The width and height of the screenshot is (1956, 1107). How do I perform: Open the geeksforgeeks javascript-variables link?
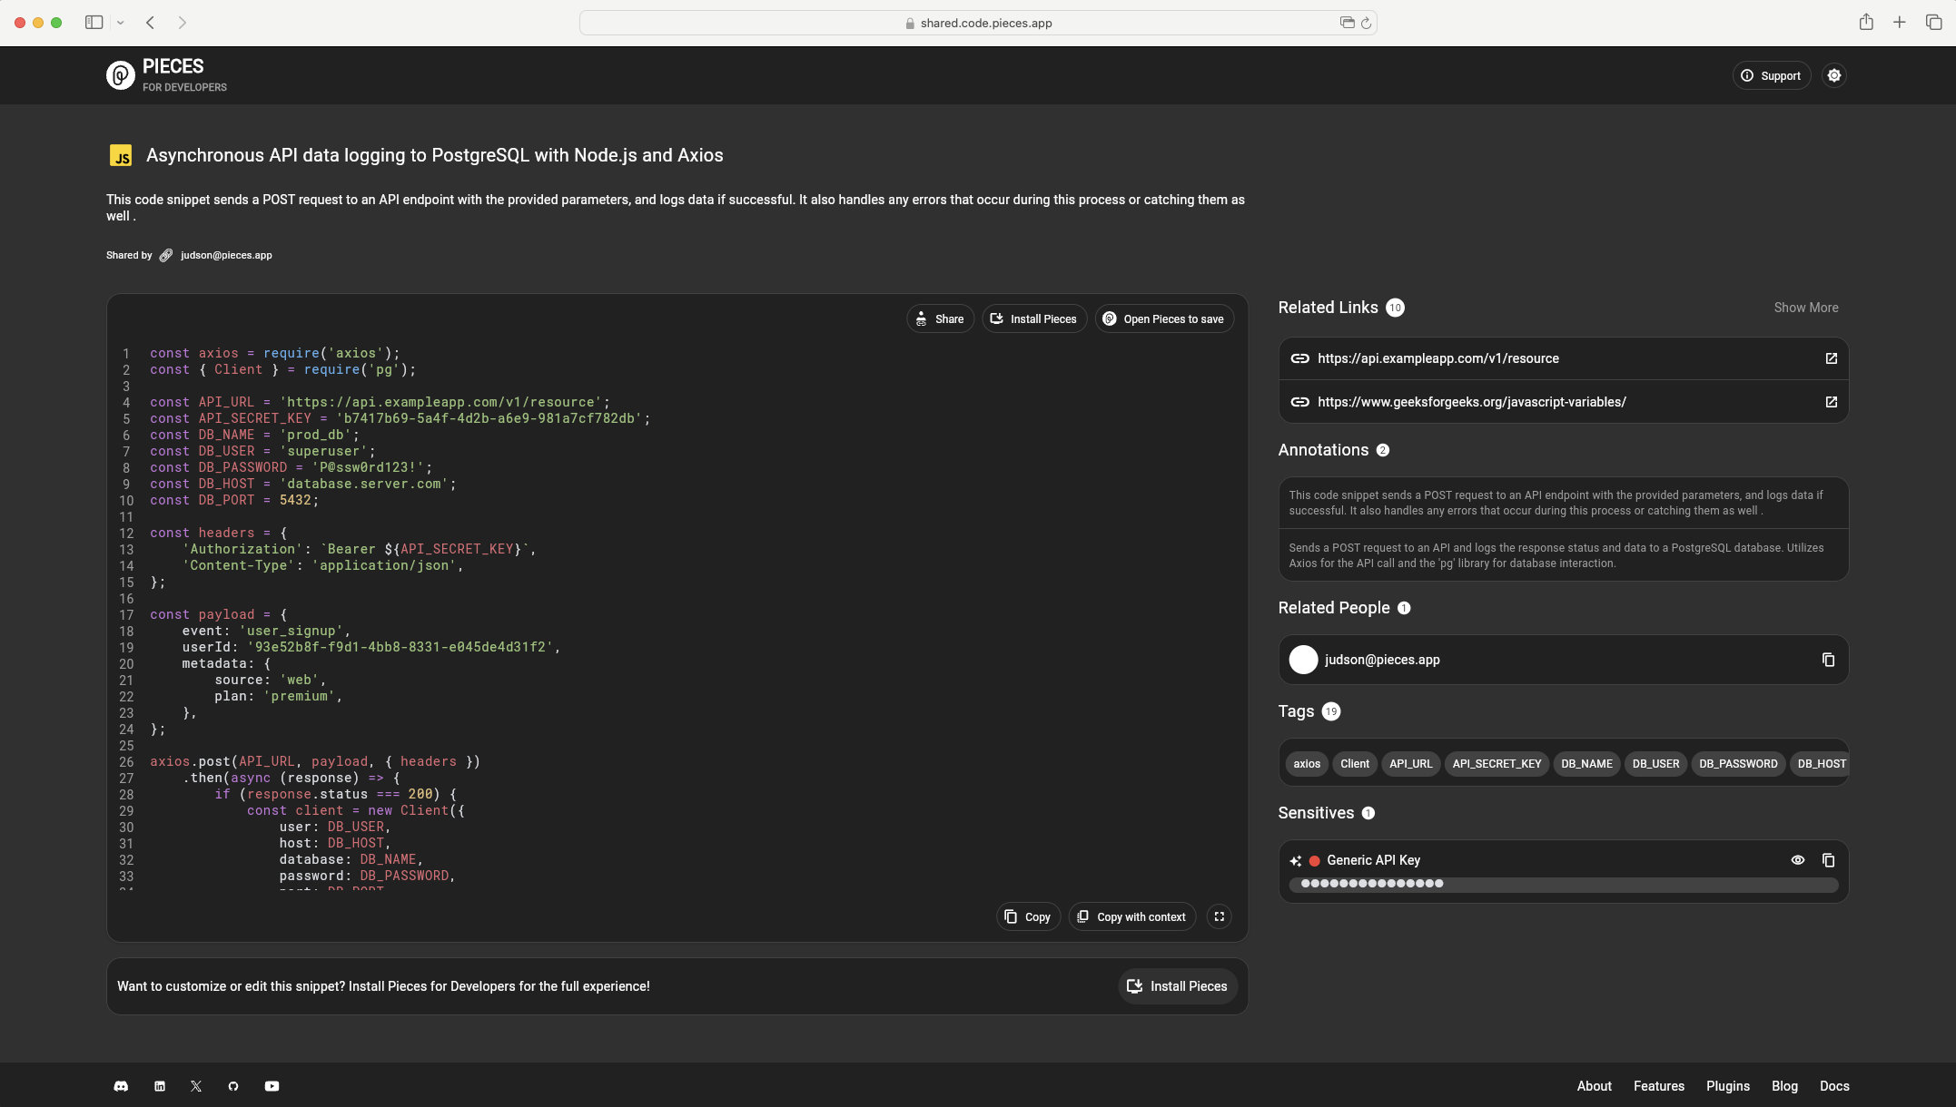click(x=1471, y=402)
